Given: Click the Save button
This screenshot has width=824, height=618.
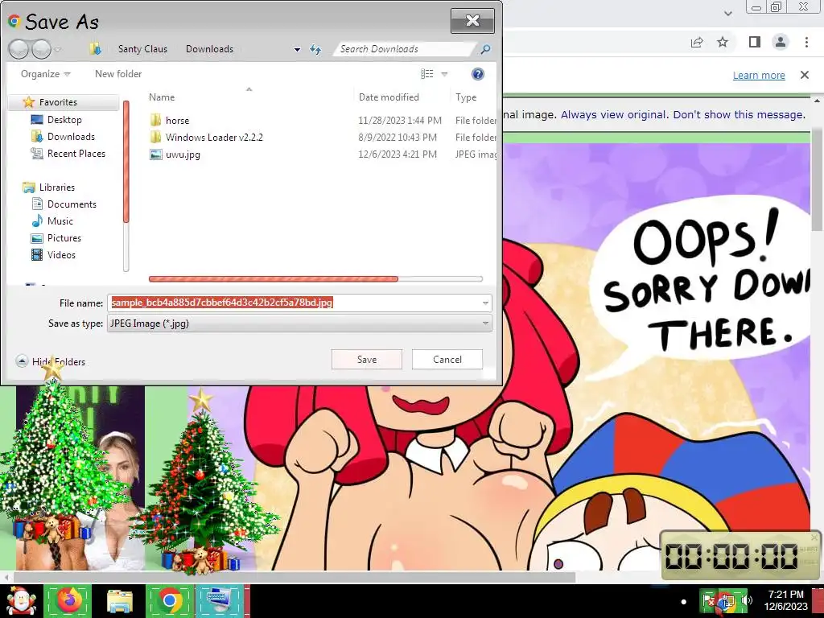Looking at the screenshot, I should [x=367, y=360].
